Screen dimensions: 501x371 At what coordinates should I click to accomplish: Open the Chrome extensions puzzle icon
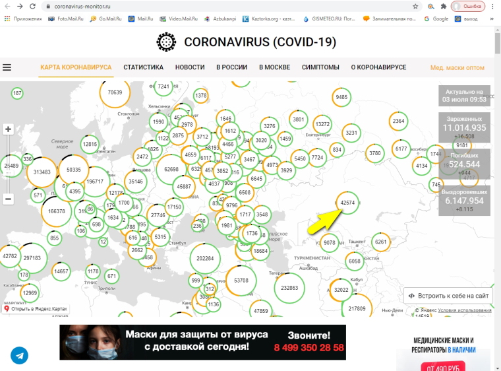tap(442, 6)
